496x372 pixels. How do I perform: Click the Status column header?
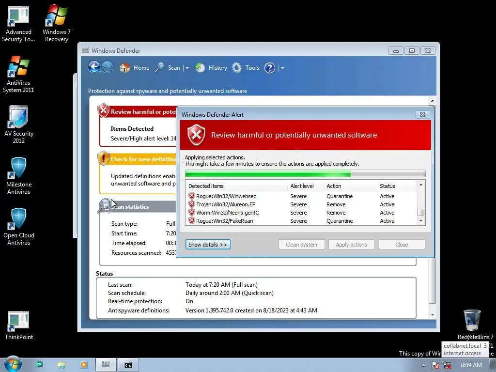tap(397, 186)
